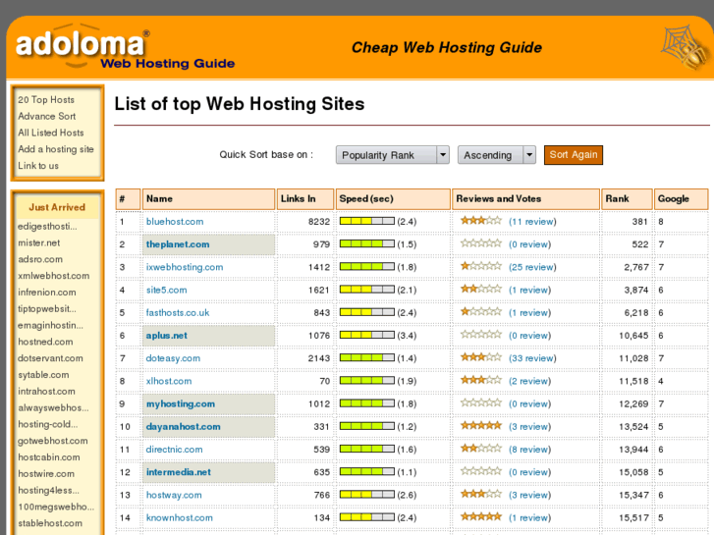The height and width of the screenshot is (535, 714).
Task: Open the 25 review link for ixwebhosting.com
Action: pyautogui.click(x=532, y=267)
